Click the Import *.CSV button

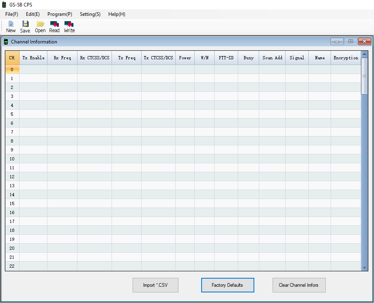pos(155,285)
